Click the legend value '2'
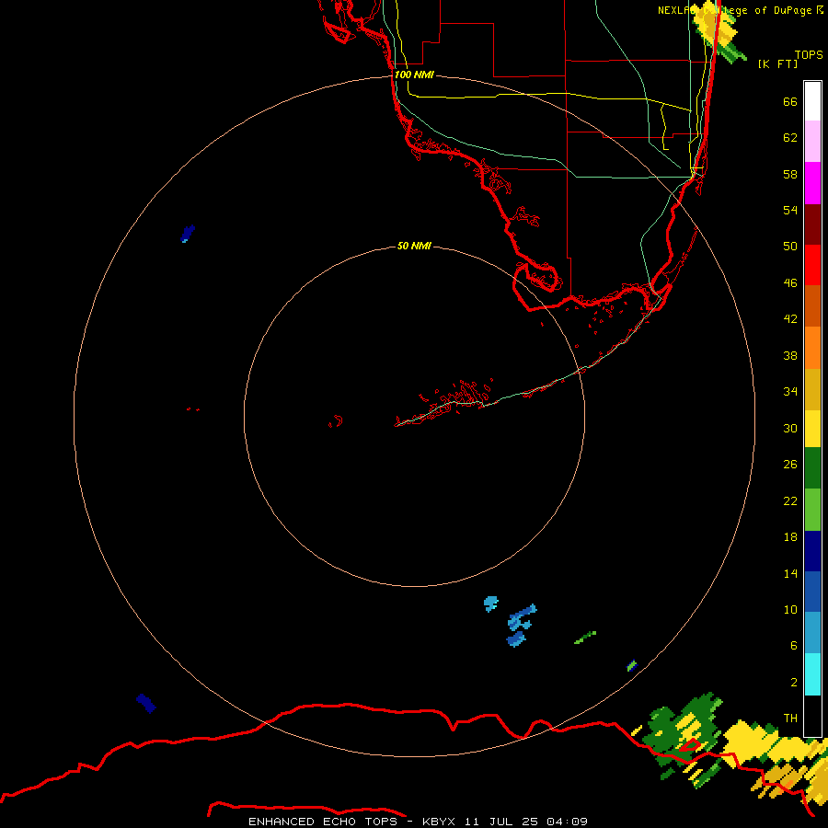828x828 pixels. [794, 683]
